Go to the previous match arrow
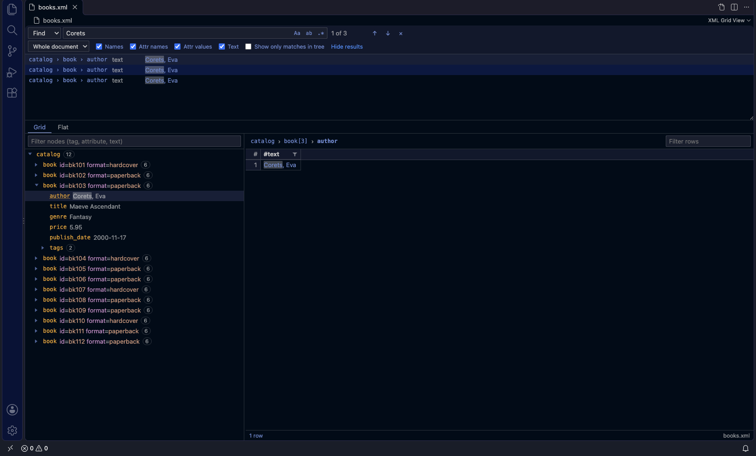The image size is (756, 456). (x=375, y=34)
